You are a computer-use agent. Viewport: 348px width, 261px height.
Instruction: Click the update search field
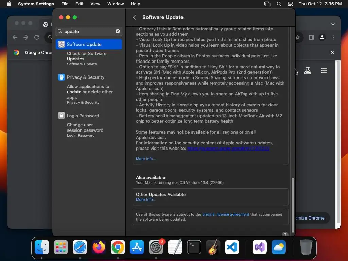pyautogui.click(x=89, y=31)
